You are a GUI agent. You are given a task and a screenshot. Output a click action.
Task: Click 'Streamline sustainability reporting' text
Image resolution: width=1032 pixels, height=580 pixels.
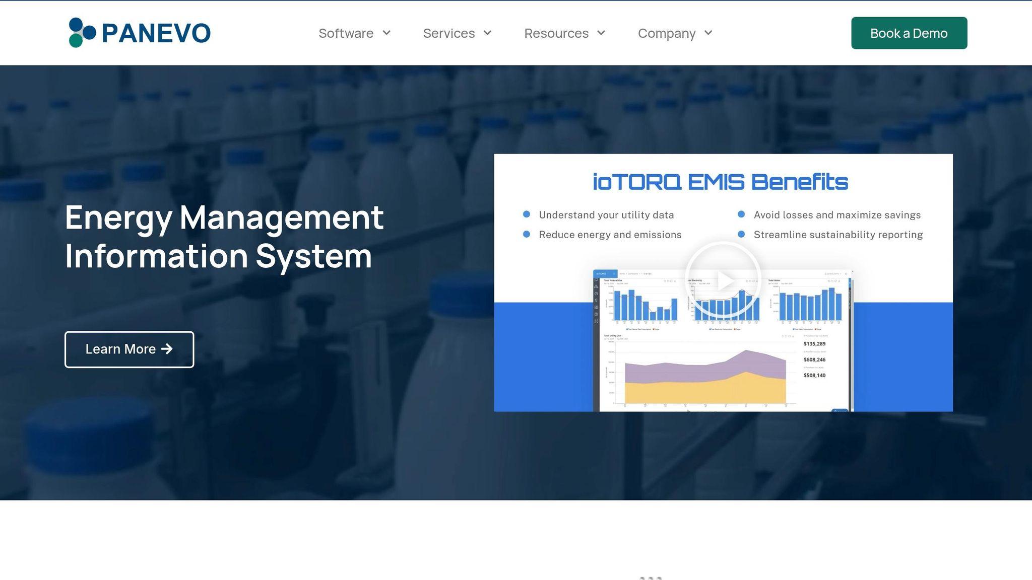click(838, 235)
